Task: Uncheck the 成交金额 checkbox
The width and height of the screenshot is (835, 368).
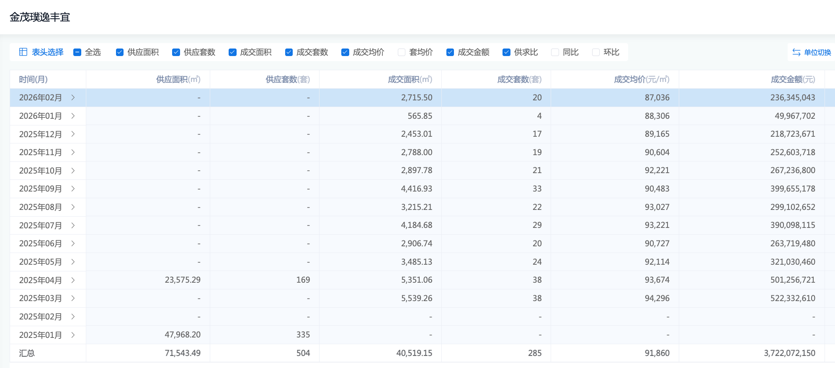Action: tap(450, 52)
